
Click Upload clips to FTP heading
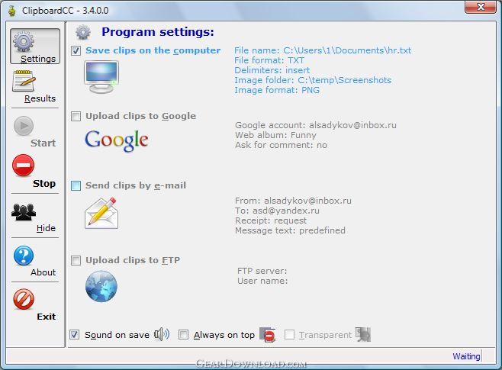tap(133, 261)
